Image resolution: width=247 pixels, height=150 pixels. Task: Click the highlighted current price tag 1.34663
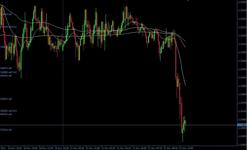click(242, 125)
